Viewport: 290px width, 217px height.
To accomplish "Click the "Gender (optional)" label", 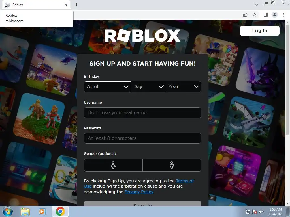I will click(100, 153).
